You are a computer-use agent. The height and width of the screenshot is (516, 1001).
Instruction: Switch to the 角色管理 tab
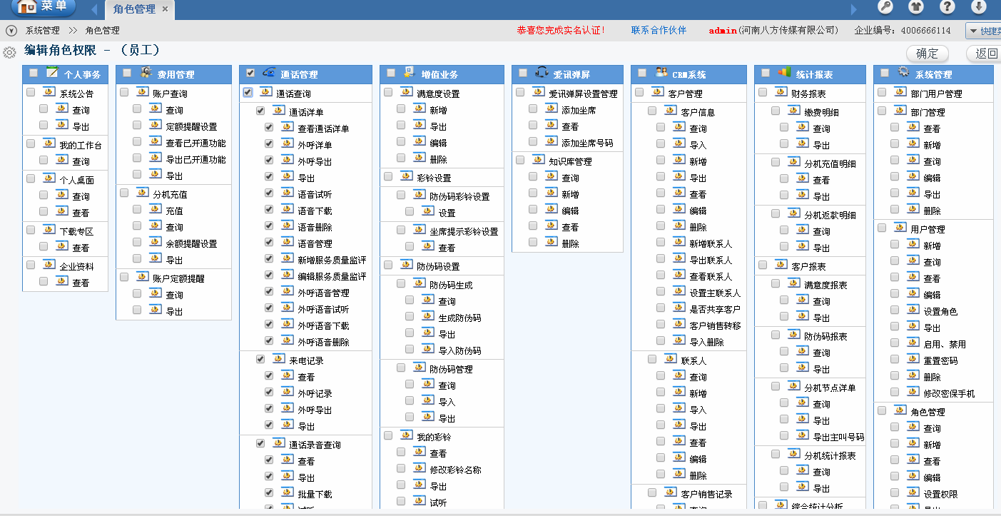(133, 9)
